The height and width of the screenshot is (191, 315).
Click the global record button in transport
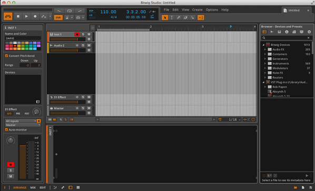(35, 16)
